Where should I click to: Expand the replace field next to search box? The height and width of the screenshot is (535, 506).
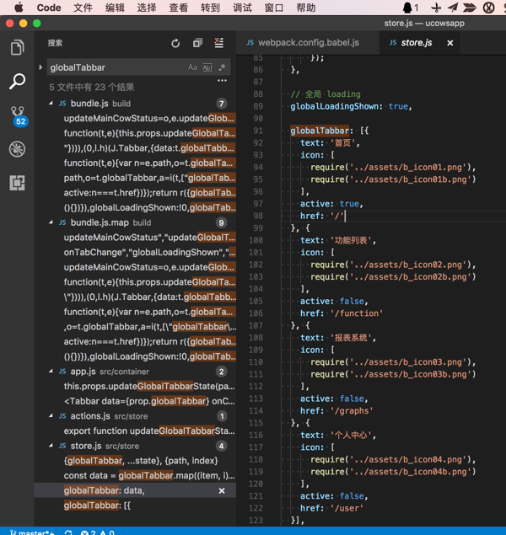coord(40,67)
